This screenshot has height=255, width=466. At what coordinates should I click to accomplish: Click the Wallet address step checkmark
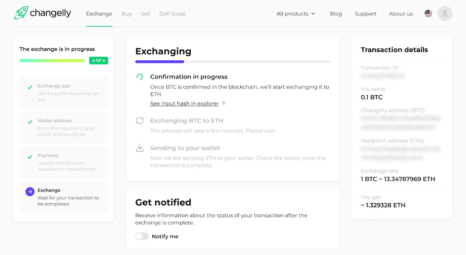coord(30,122)
